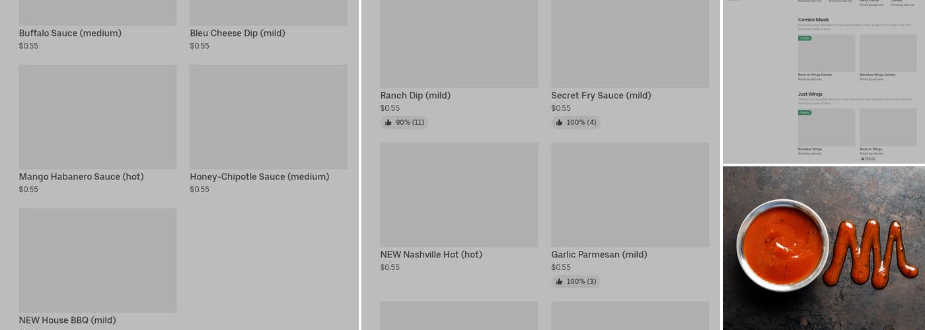Select the Garlic Parmesan image tile
The image size is (925, 330).
630,195
